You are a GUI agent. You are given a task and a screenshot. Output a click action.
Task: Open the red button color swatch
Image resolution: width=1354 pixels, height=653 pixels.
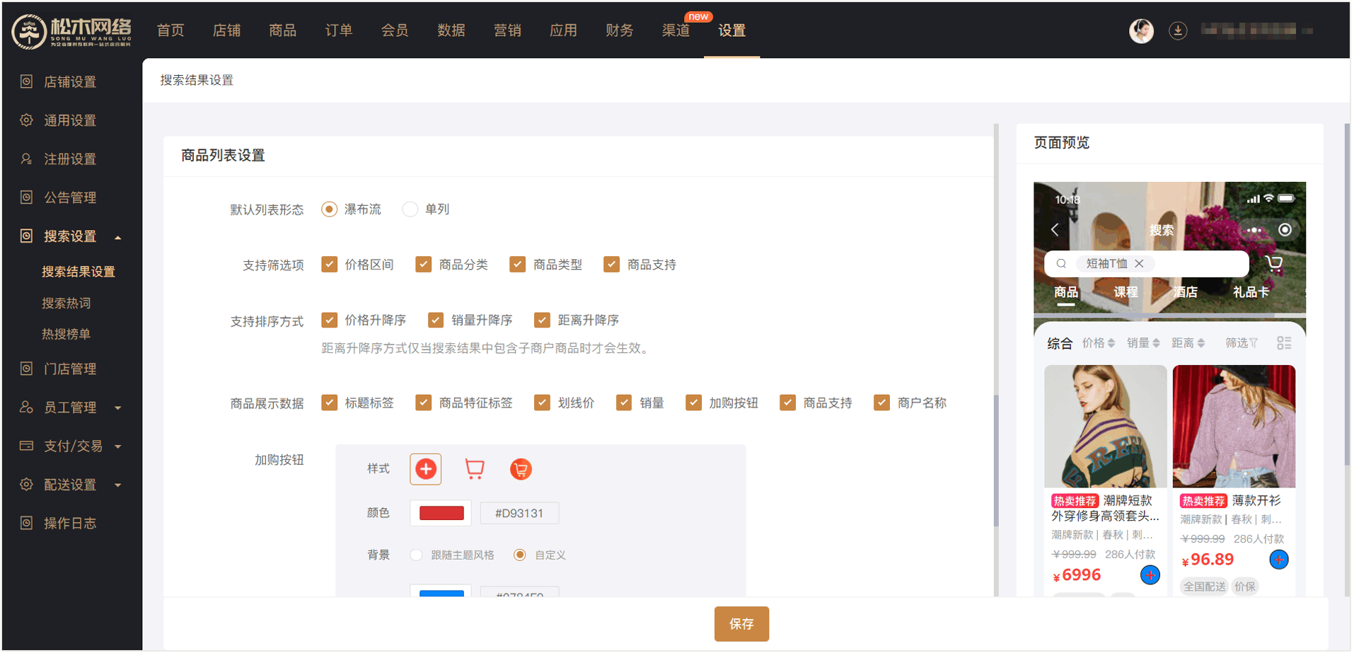pyautogui.click(x=441, y=514)
